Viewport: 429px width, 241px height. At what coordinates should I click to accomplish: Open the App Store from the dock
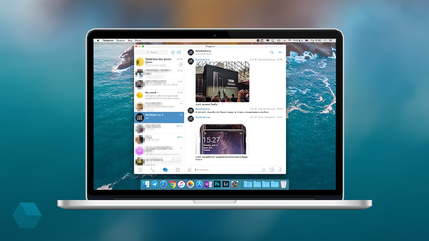[199, 184]
